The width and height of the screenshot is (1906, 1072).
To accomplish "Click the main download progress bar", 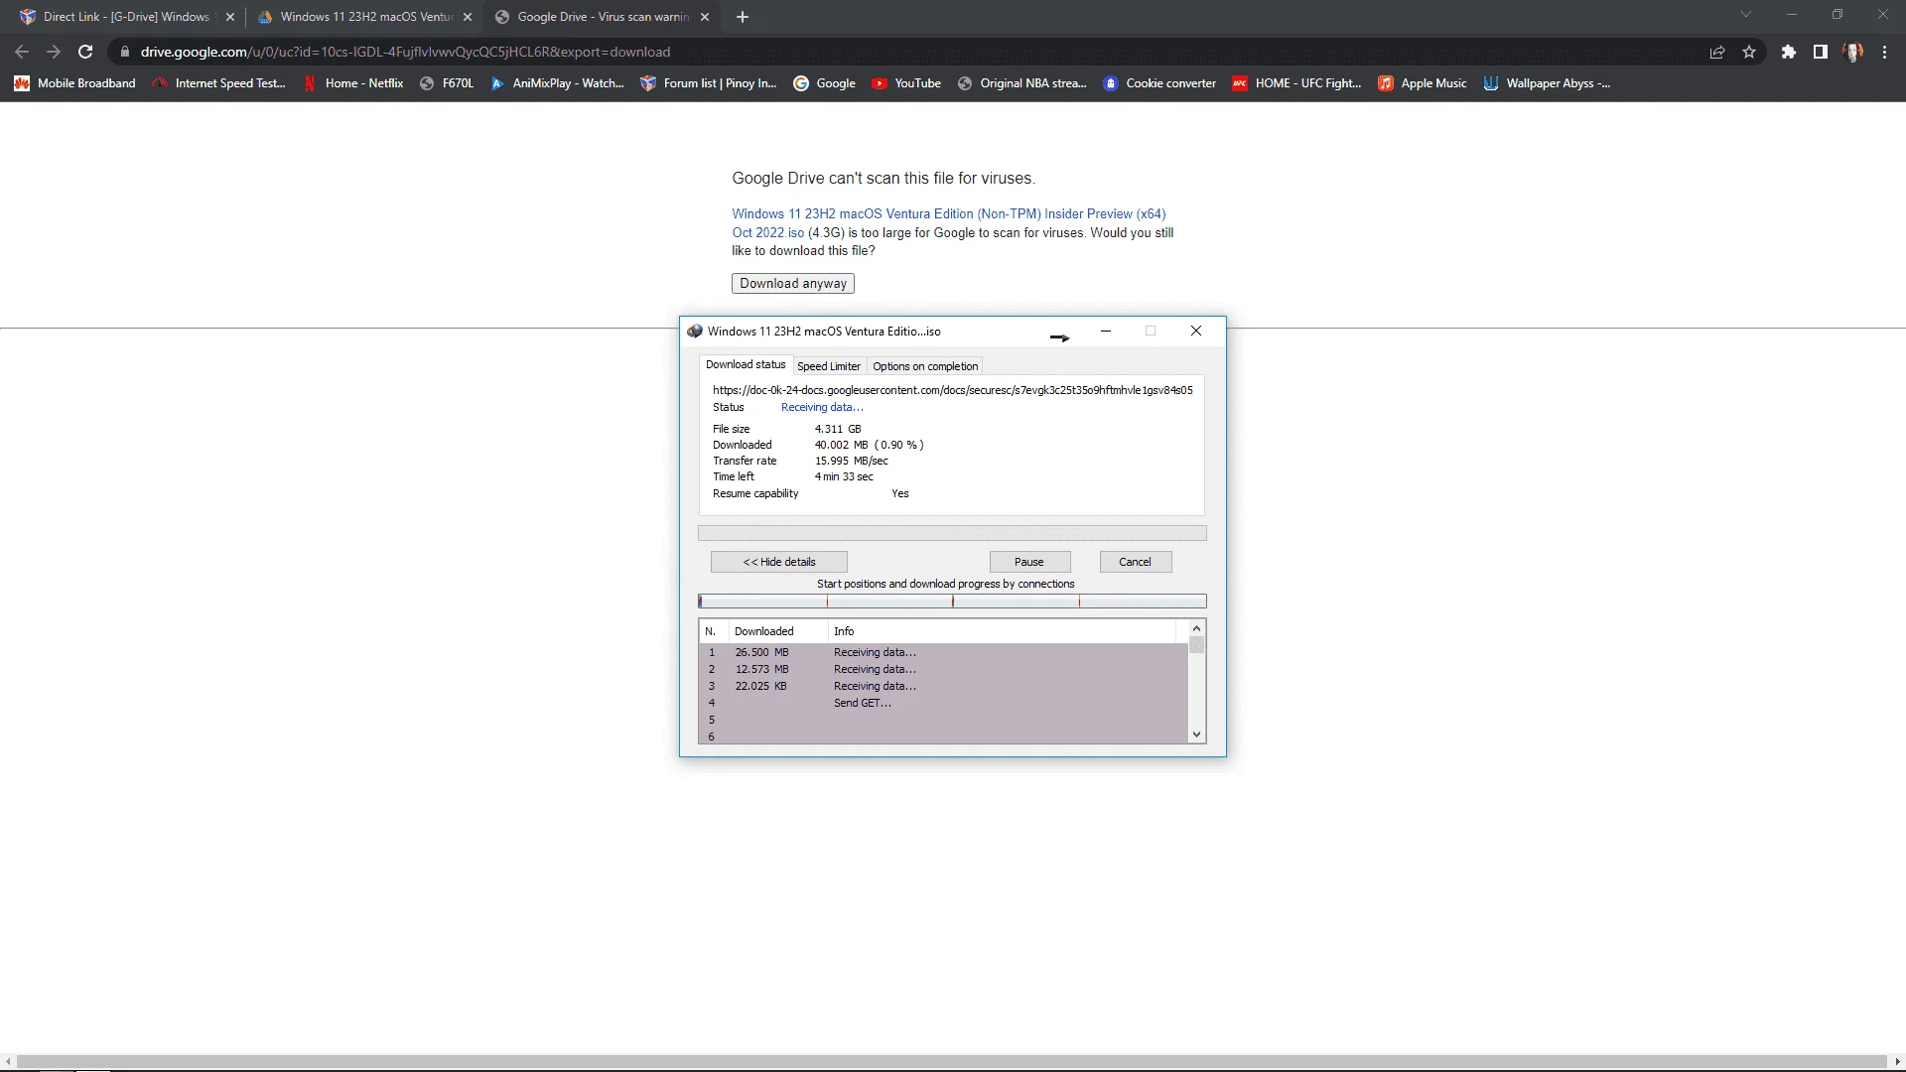I will [x=952, y=533].
